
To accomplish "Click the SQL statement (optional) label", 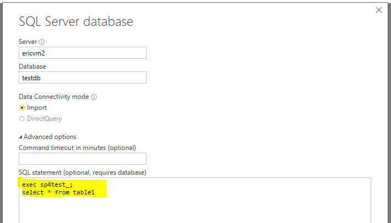I will point(83,172).
